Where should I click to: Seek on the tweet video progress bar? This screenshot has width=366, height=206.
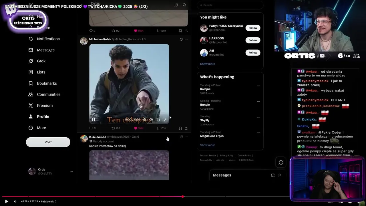(129, 114)
